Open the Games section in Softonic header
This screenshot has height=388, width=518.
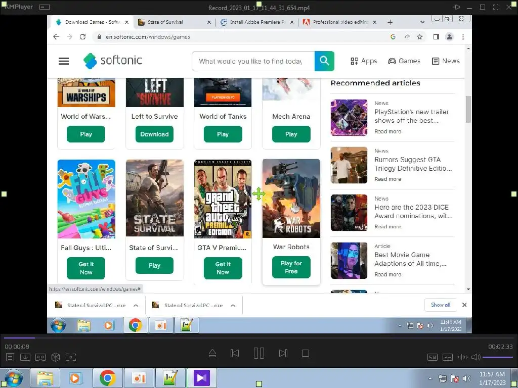coord(404,61)
